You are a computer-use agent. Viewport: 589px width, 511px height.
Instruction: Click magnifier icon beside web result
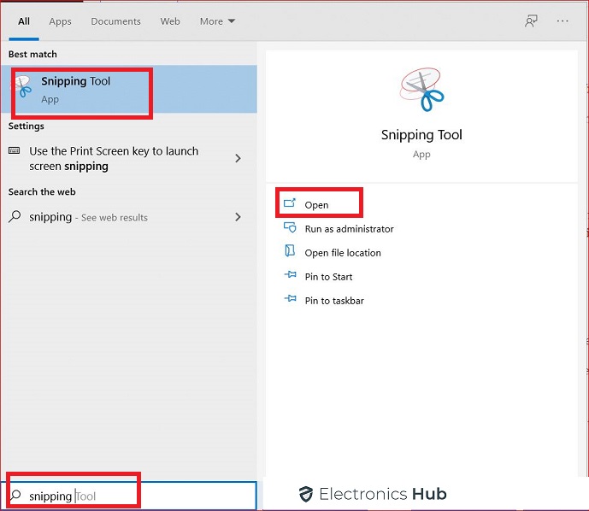pos(15,217)
